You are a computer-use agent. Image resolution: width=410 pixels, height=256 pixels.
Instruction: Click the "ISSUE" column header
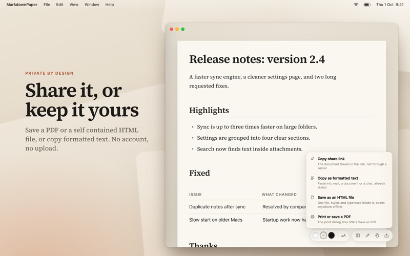point(195,195)
